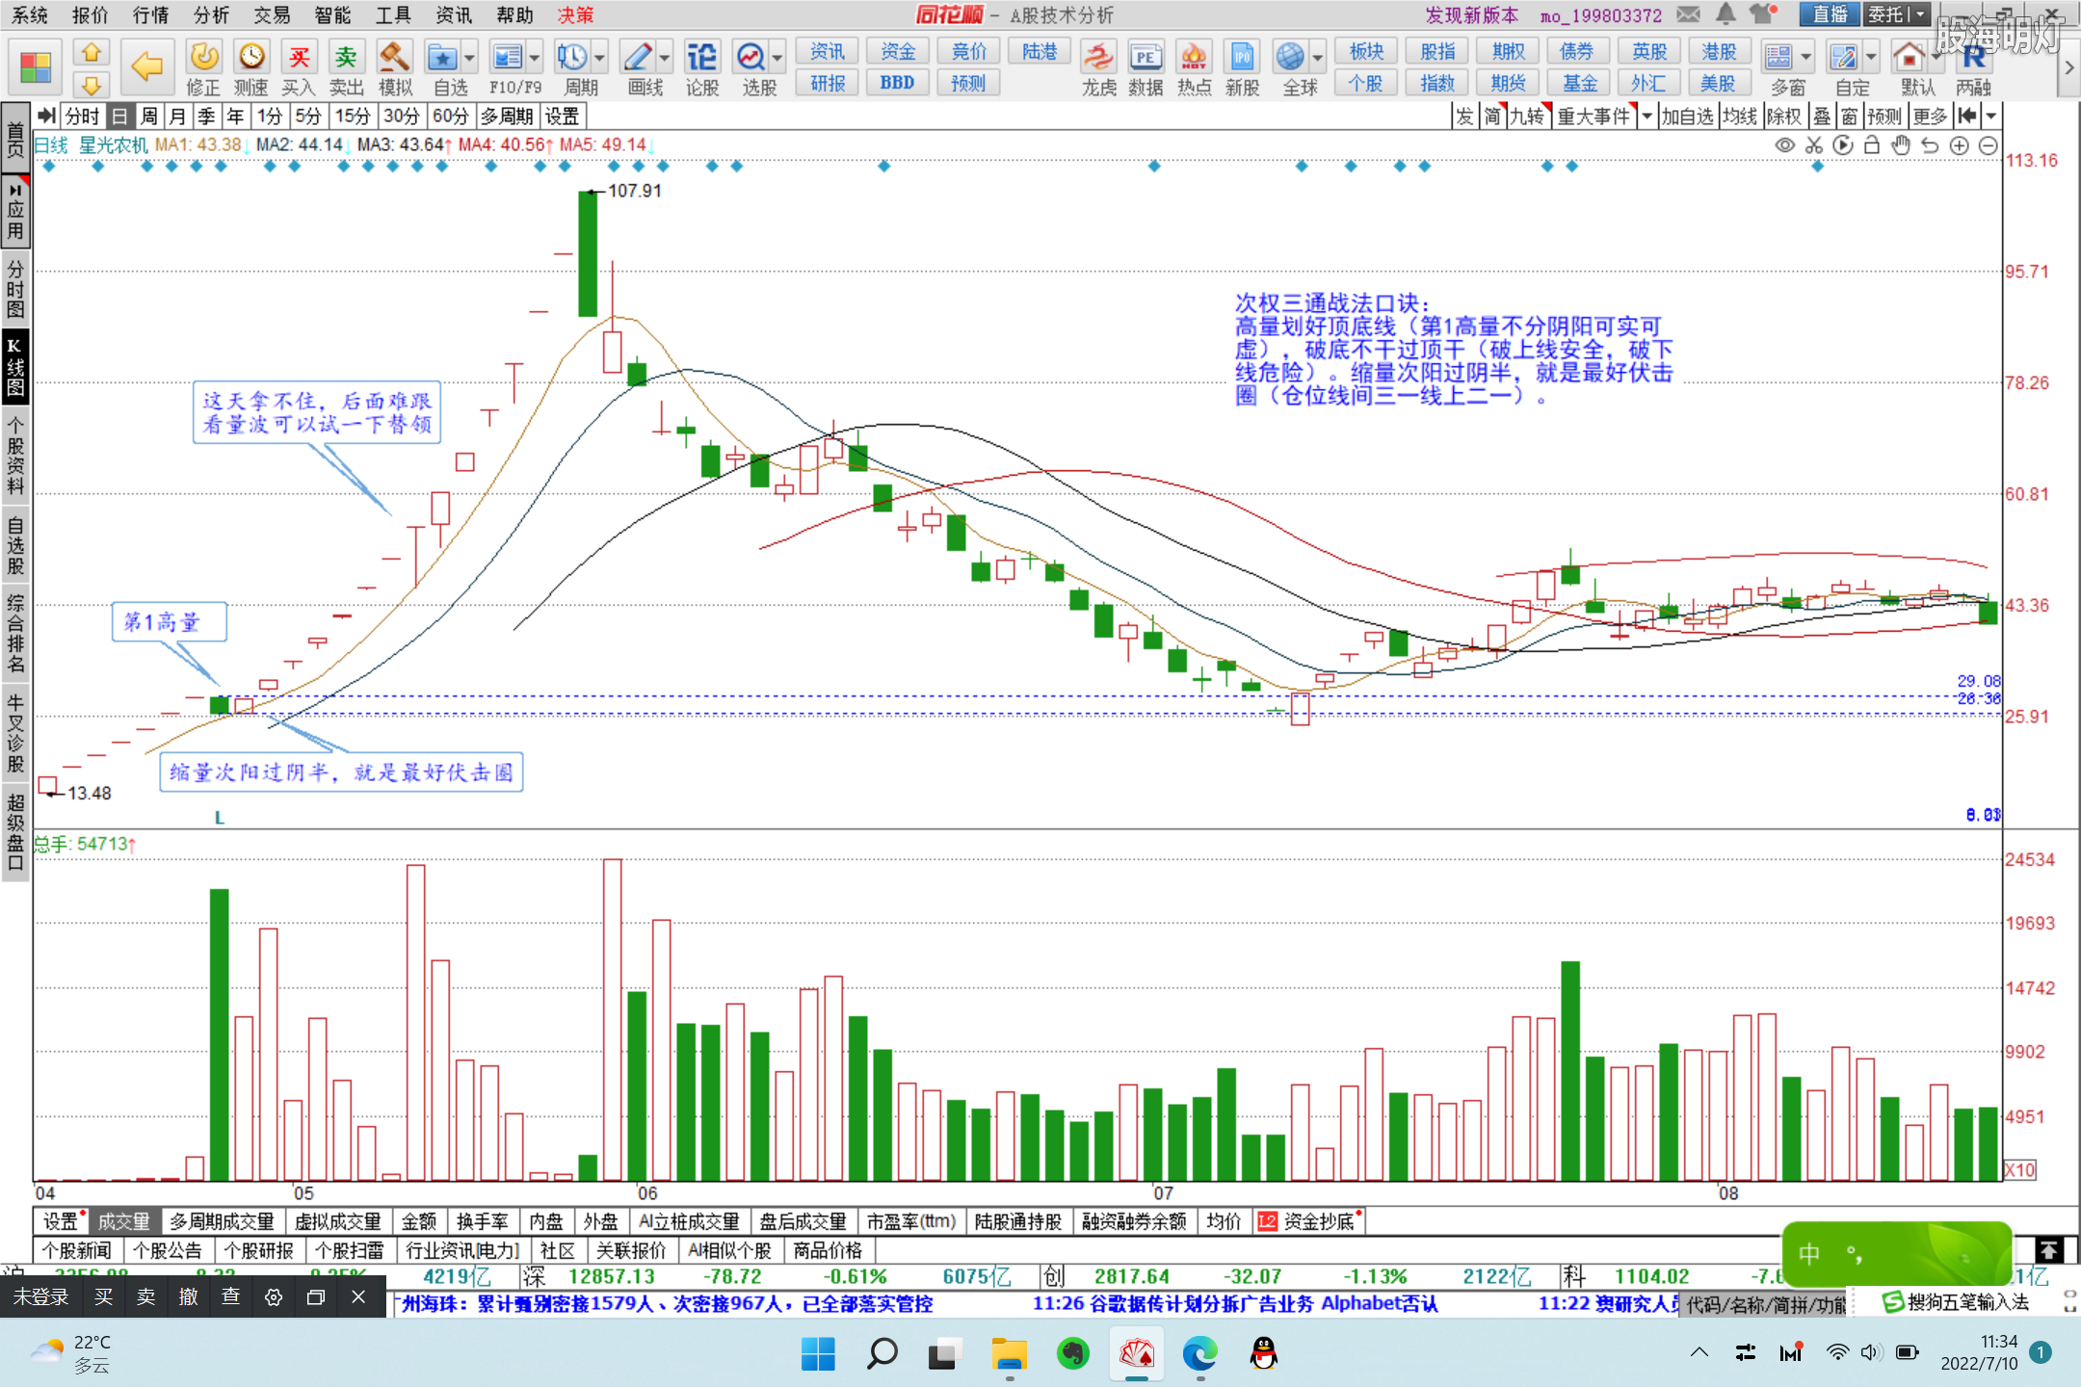Viewport: 2081px width, 1387px height.
Task: Expand the 全球 dropdown arrow
Action: pos(1318,58)
